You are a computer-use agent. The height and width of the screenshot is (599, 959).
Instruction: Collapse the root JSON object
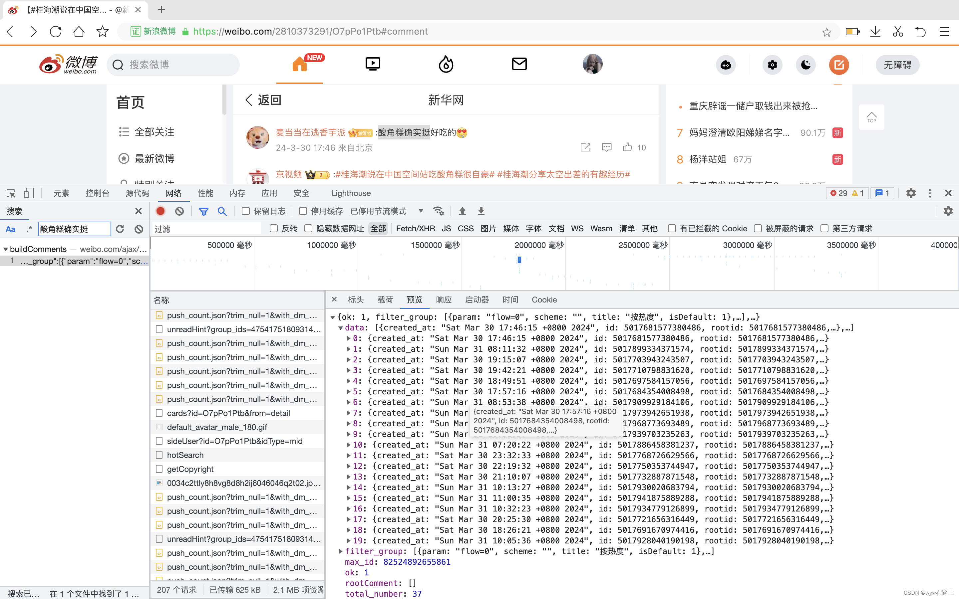[x=333, y=317]
